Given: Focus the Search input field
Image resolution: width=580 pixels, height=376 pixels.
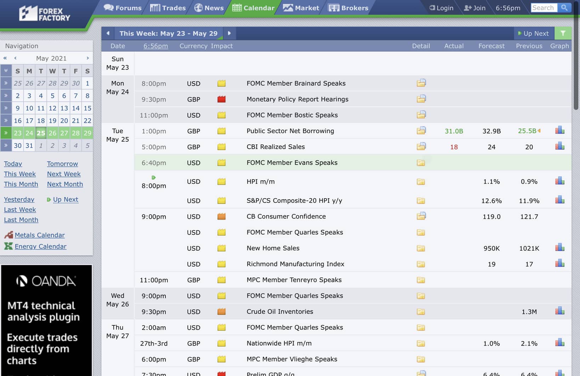Looking at the screenshot, I should pyautogui.click(x=544, y=7).
